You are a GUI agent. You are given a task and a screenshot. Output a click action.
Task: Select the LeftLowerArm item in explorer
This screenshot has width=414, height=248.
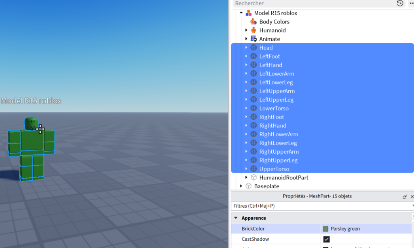click(x=277, y=74)
